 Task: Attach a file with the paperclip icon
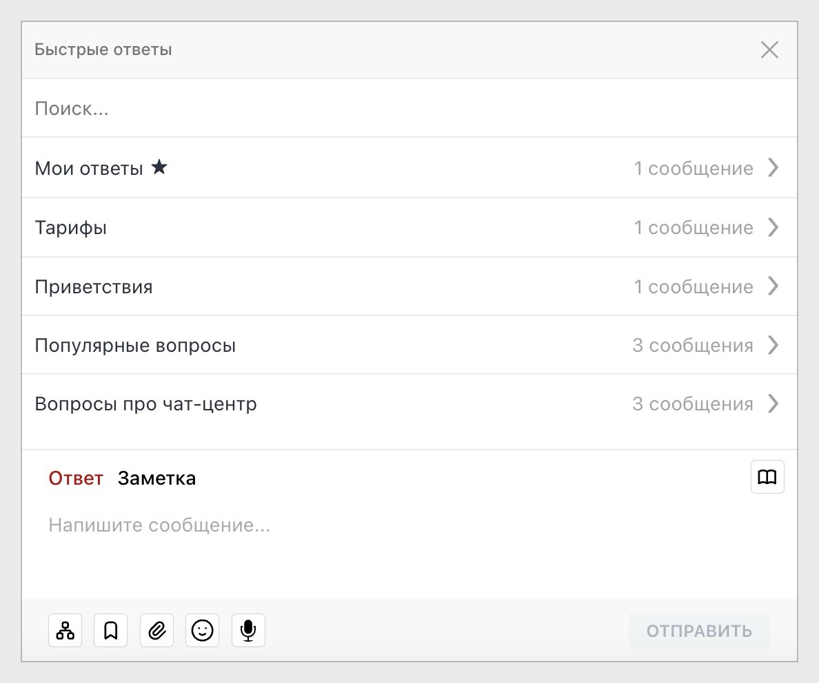pyautogui.click(x=156, y=631)
